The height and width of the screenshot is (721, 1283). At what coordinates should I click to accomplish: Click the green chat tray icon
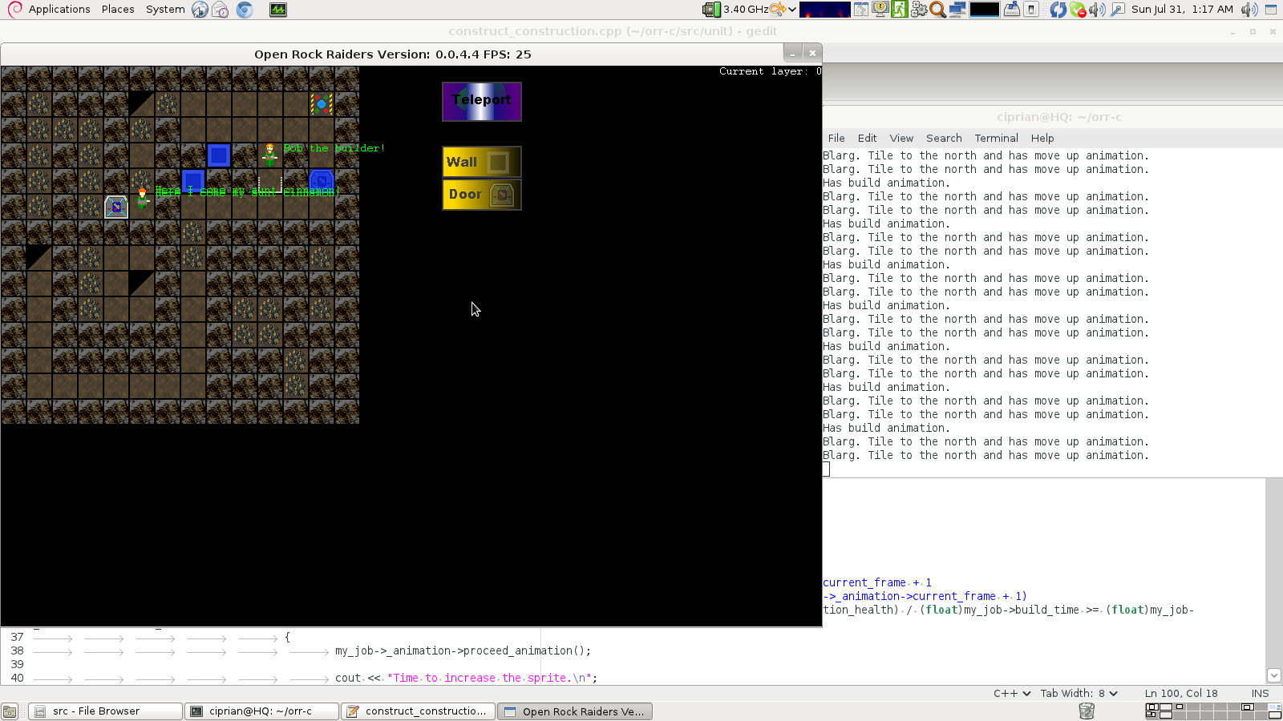click(1079, 10)
